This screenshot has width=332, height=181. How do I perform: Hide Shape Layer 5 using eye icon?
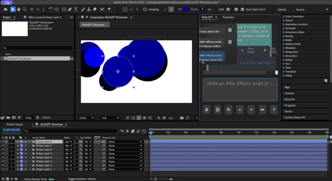3,153
